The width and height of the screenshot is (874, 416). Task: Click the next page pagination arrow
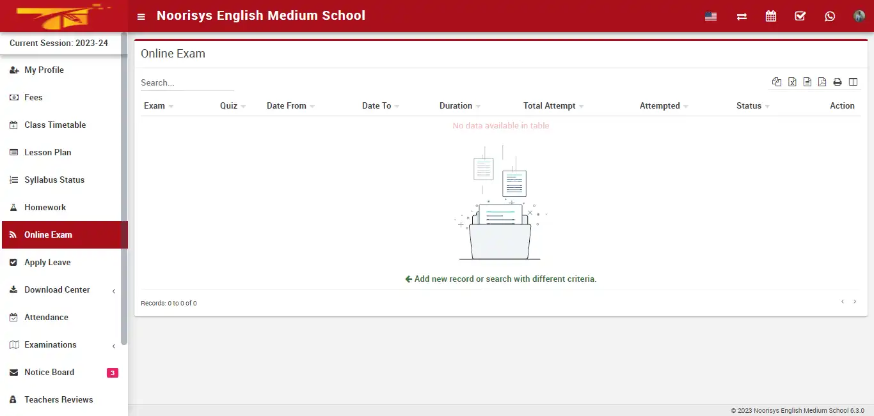point(855,302)
